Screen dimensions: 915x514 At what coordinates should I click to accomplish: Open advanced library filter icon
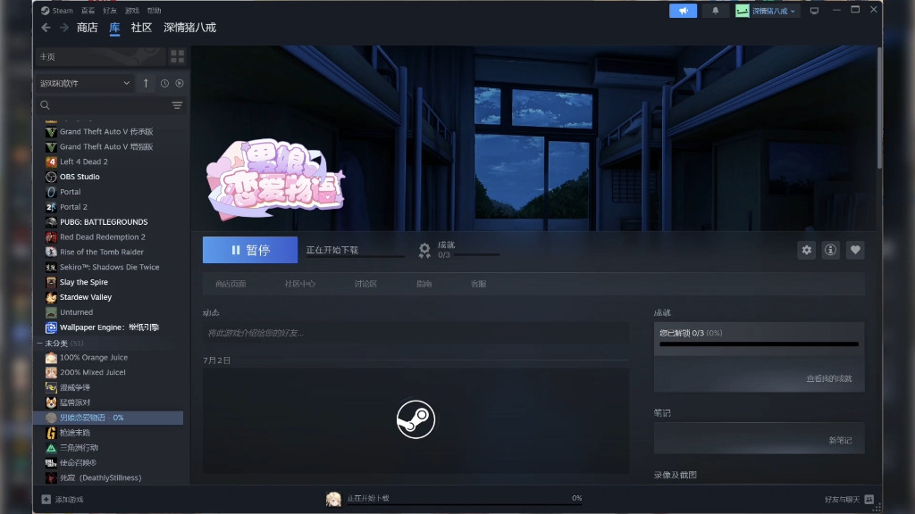click(177, 105)
